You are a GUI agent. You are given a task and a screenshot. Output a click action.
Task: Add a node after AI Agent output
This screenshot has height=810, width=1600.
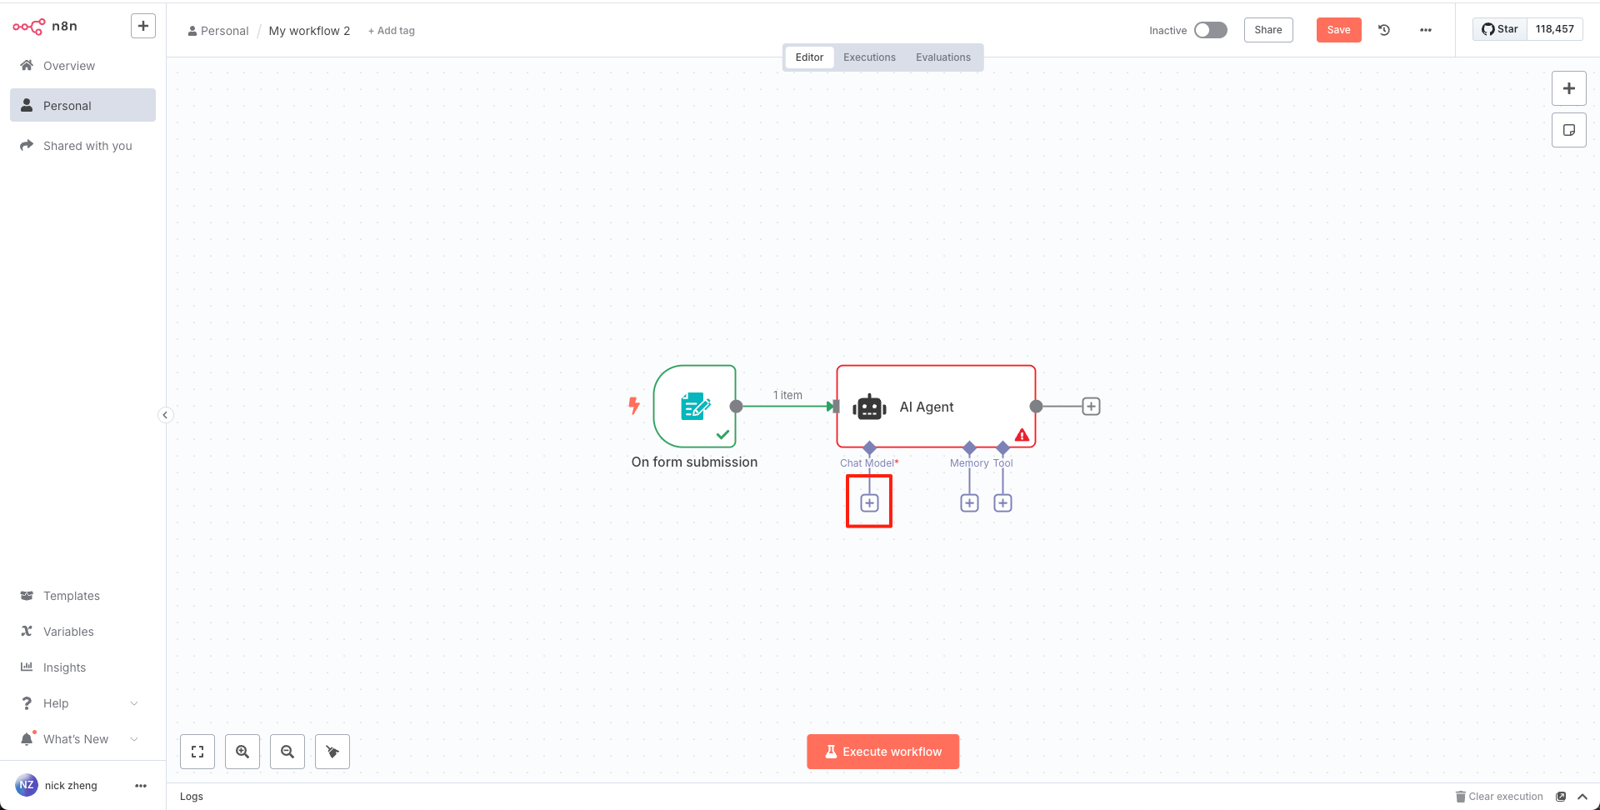click(x=1091, y=407)
